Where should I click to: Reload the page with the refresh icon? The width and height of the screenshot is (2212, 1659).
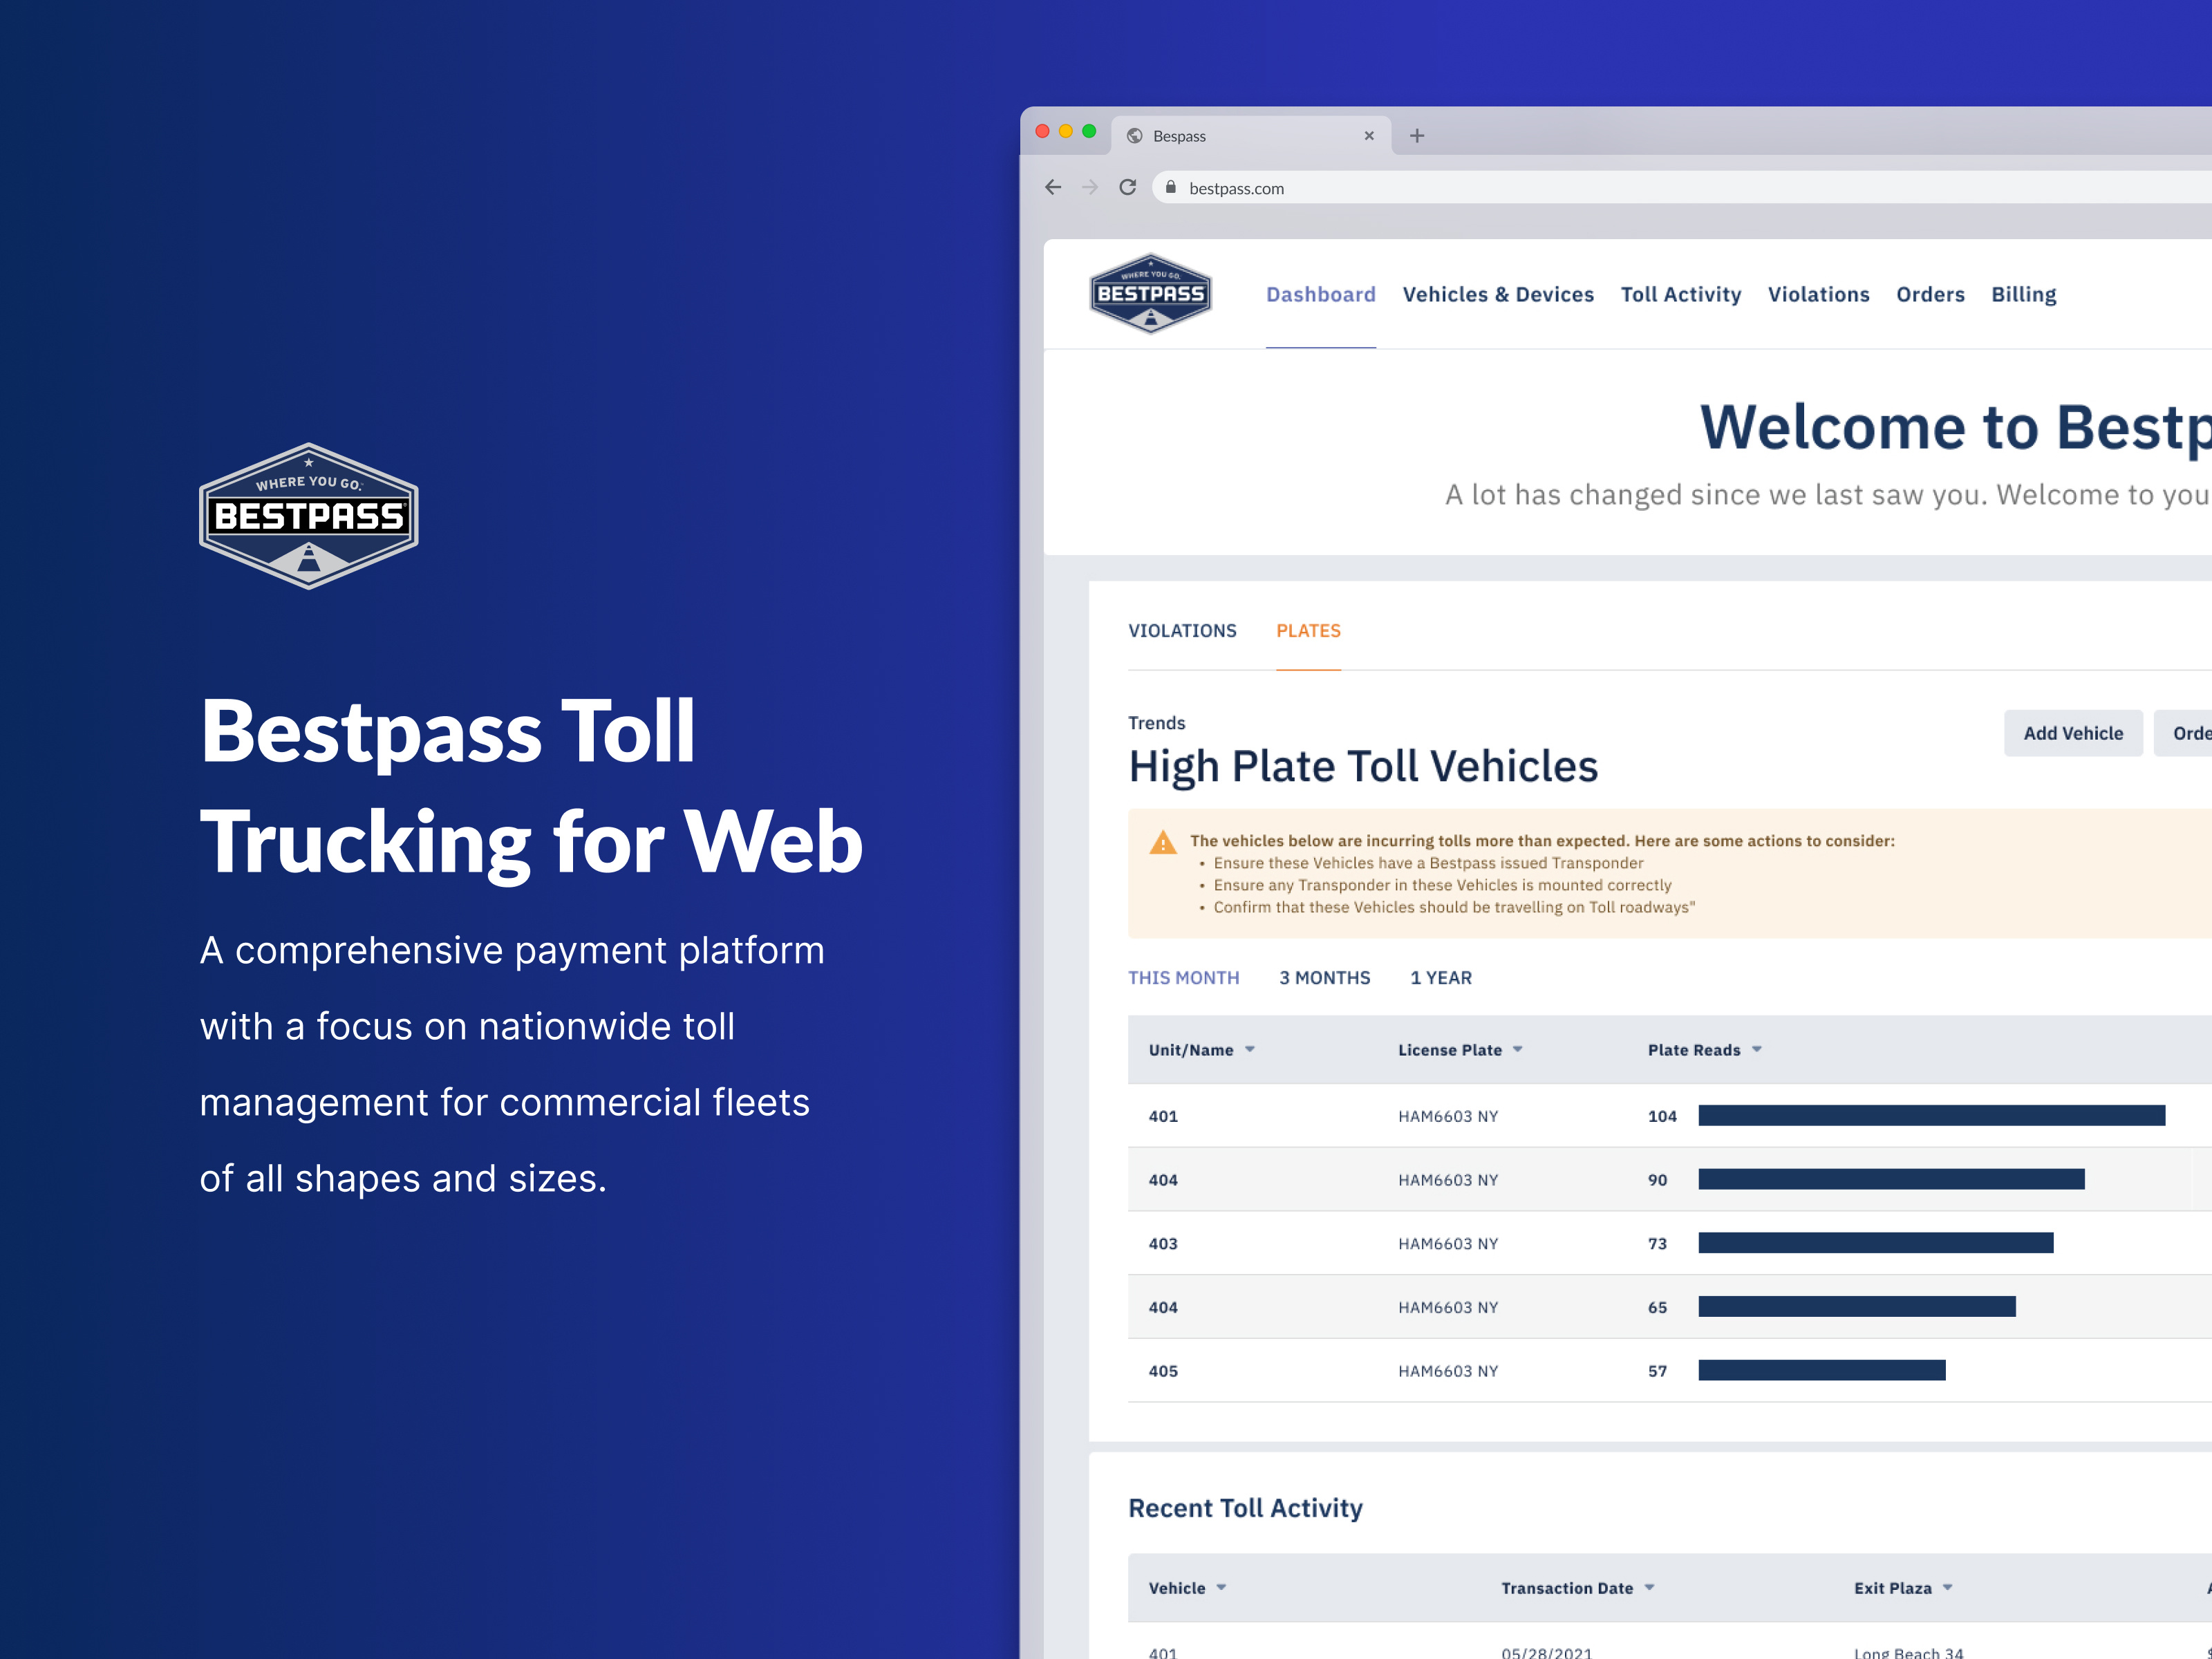(1128, 187)
